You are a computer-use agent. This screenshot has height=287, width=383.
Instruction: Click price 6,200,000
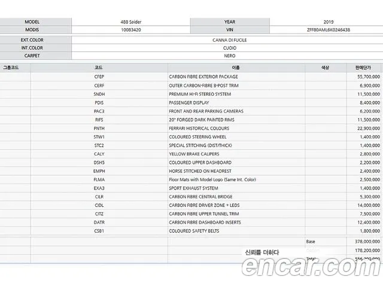pos(370,111)
